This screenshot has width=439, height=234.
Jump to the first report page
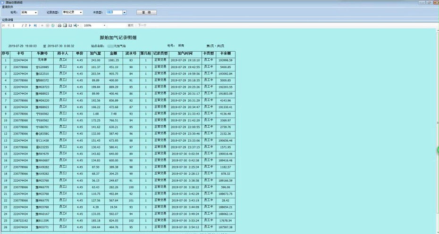point(3,25)
